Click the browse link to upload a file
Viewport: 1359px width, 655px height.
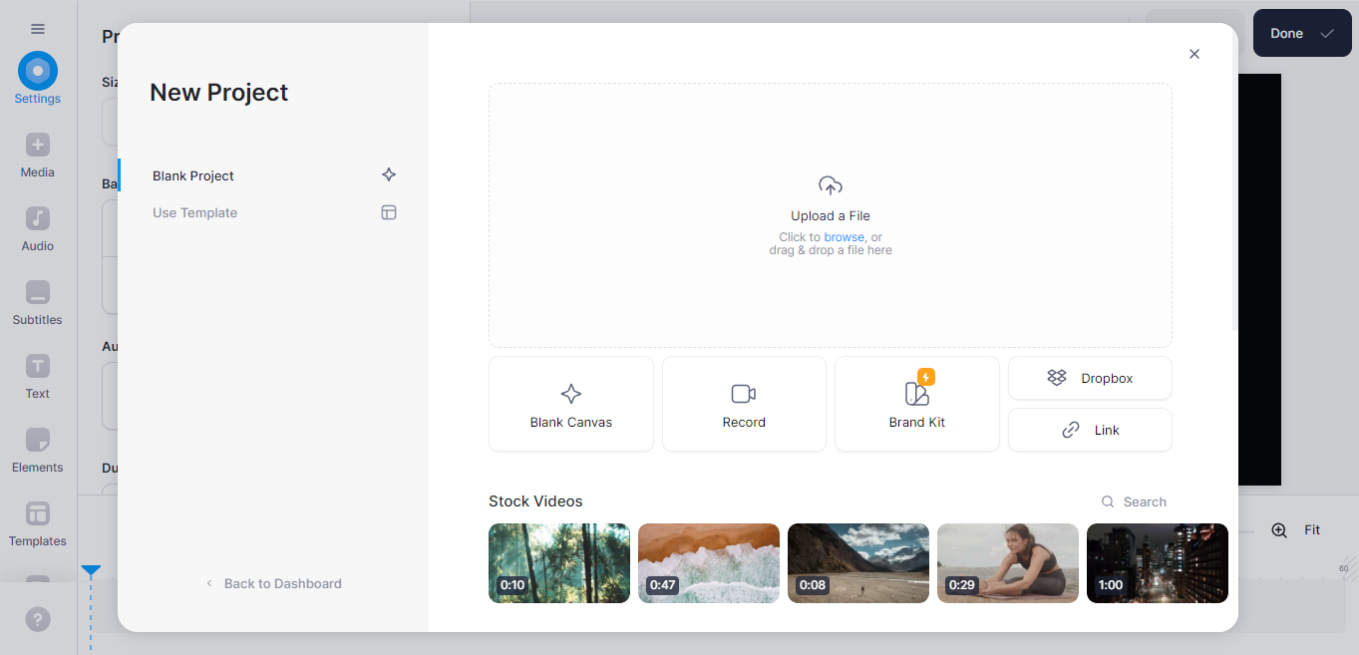click(845, 236)
